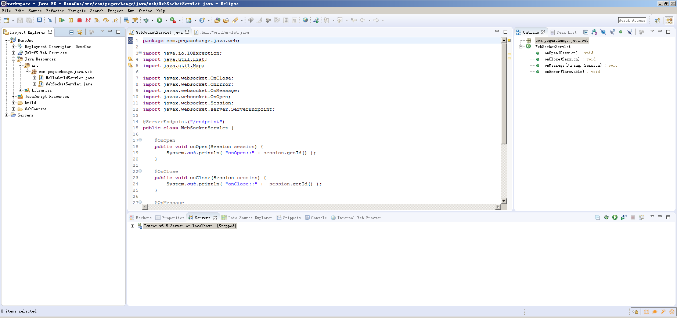Start server in profile mode from Servers view
The width and height of the screenshot is (677, 318).
click(x=624, y=218)
